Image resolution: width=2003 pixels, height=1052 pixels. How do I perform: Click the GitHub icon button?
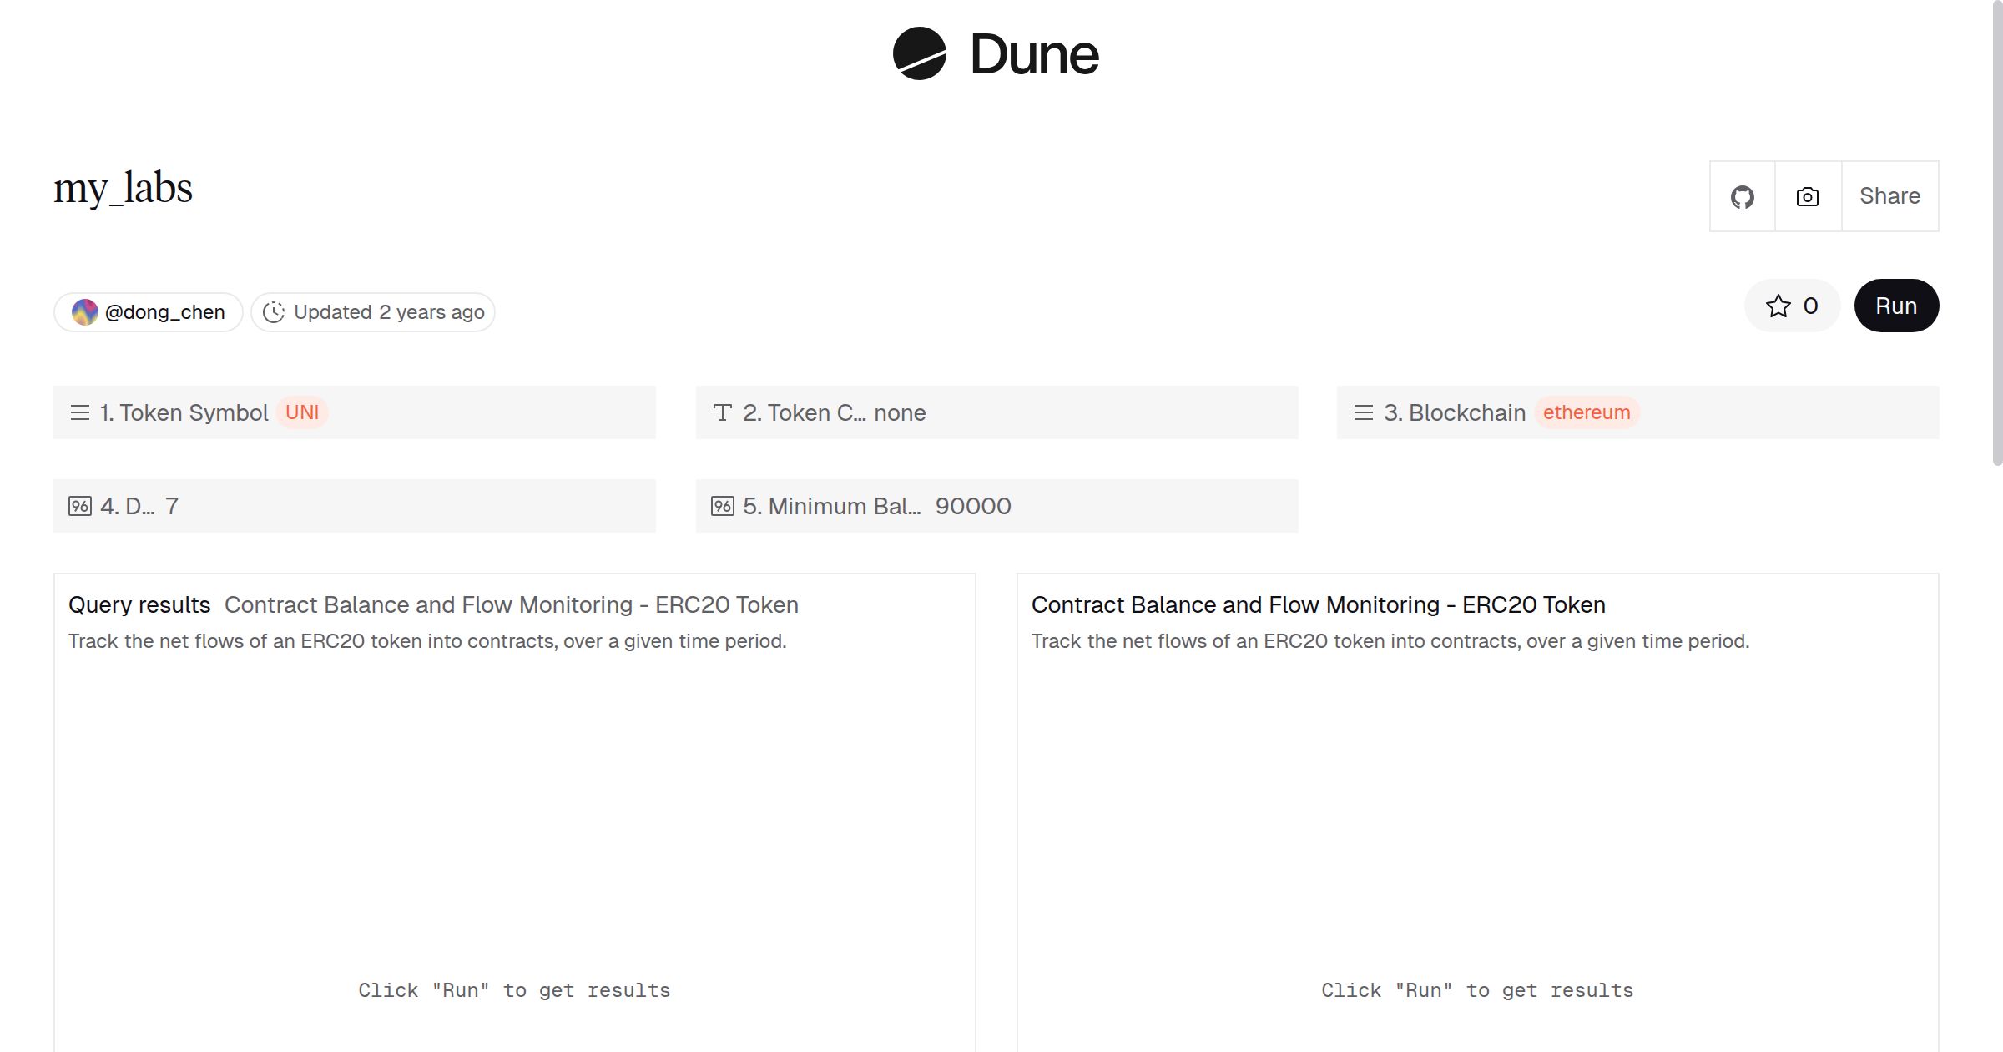pos(1742,197)
